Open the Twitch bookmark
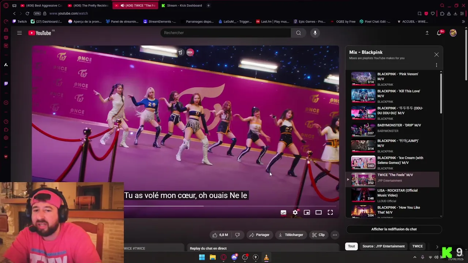This screenshot has width=468, height=263. (x=20, y=22)
